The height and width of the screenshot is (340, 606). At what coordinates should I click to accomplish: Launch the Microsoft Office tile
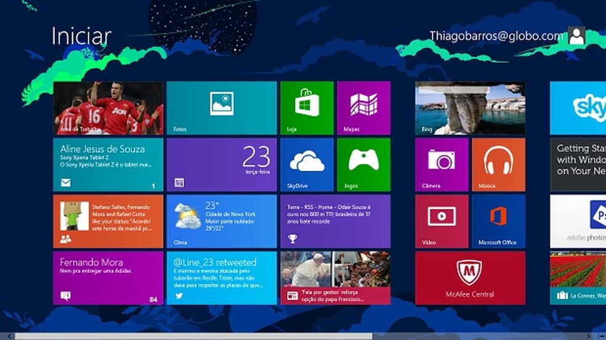[499, 221]
